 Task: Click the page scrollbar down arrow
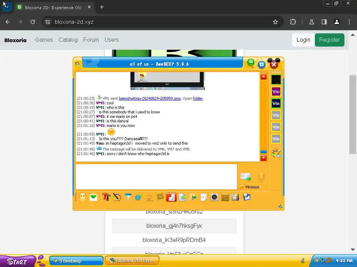353,250
